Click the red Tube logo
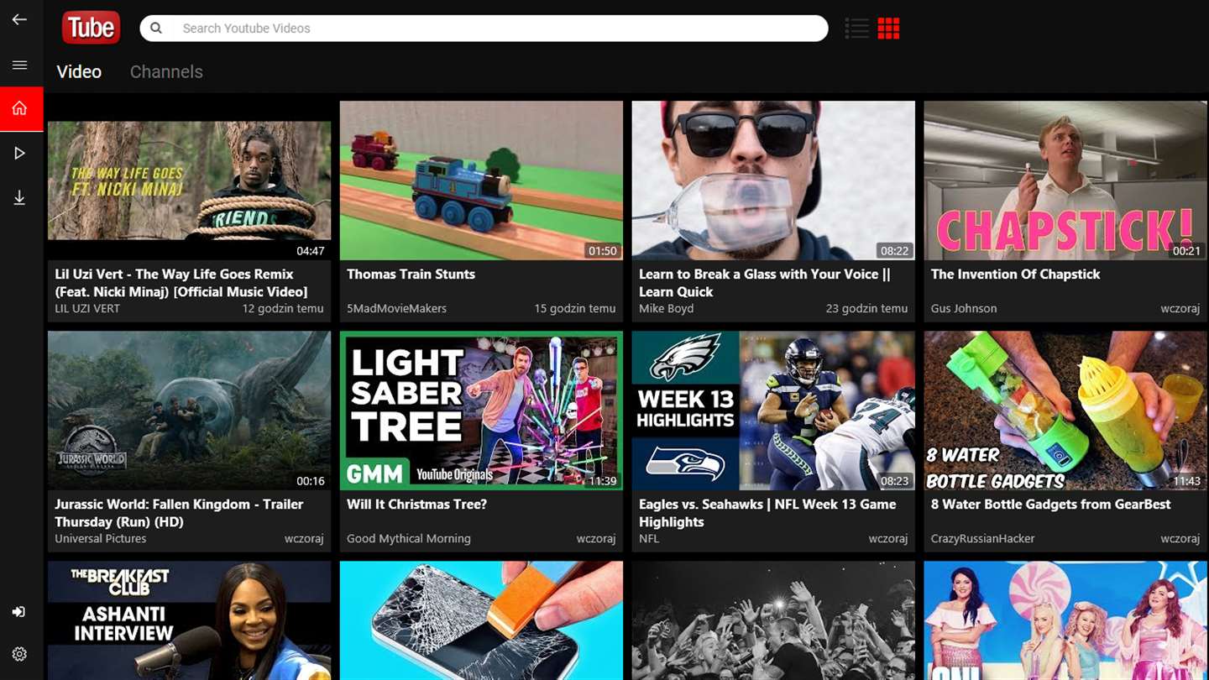Screen dimensions: 1209x680 coord(91,28)
